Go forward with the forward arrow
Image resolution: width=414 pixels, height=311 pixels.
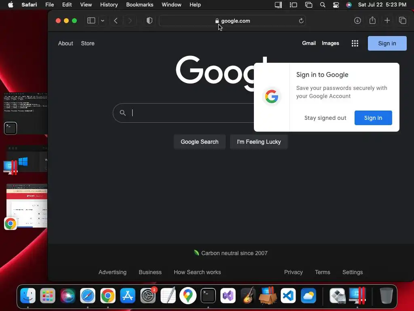tap(130, 21)
